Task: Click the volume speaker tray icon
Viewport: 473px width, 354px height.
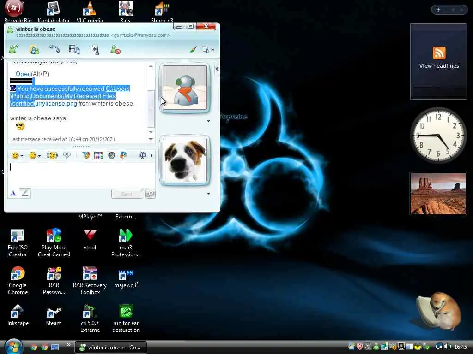Action: [447, 347]
